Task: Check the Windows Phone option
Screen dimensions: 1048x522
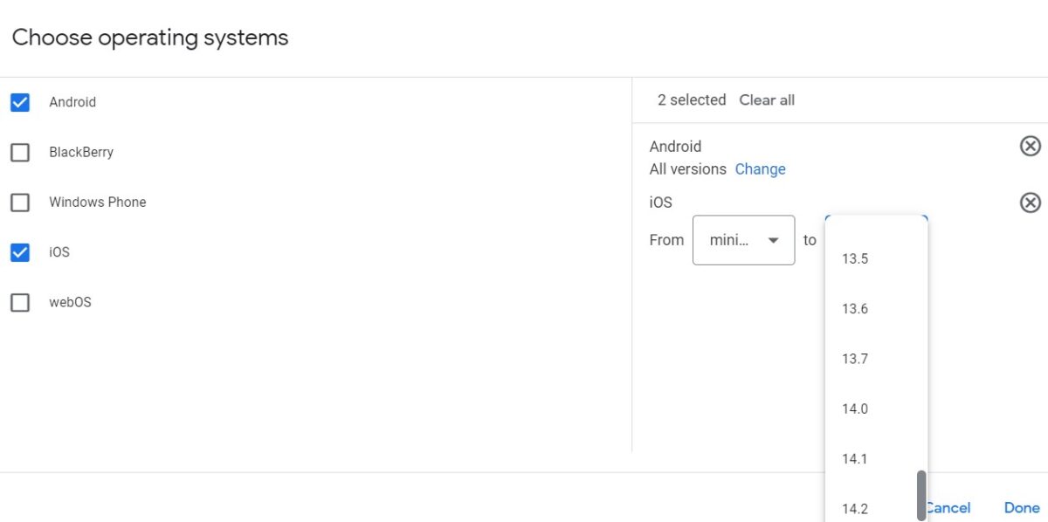Action: click(20, 203)
